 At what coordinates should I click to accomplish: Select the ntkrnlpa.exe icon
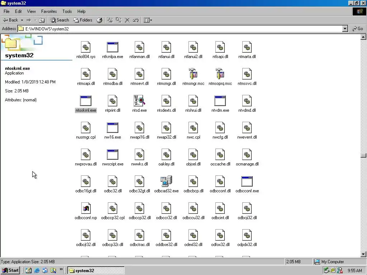(x=113, y=47)
